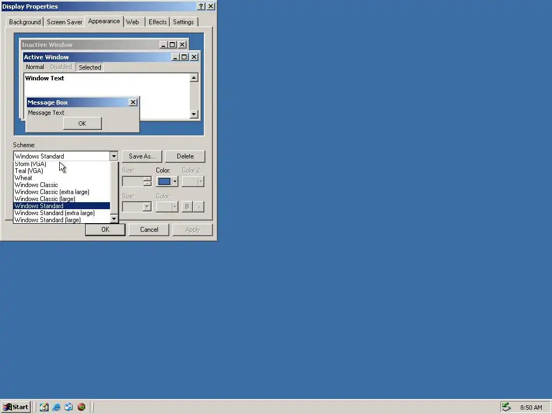Screen dimensions: 552x414
Task: Select Windows Classic (extra large) scheme
Action: click(x=61, y=192)
